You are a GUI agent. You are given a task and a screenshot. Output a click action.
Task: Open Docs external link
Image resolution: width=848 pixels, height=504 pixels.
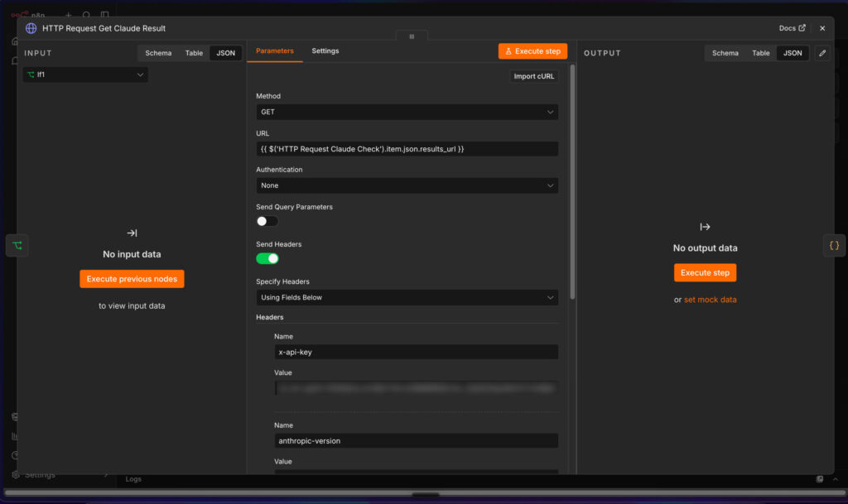[792, 28]
